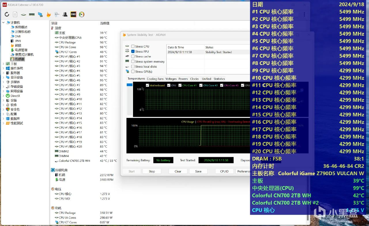Enable the Stress CPU checkbox
Image resolution: width=369 pixels, height=226 pixels.
click(133, 46)
